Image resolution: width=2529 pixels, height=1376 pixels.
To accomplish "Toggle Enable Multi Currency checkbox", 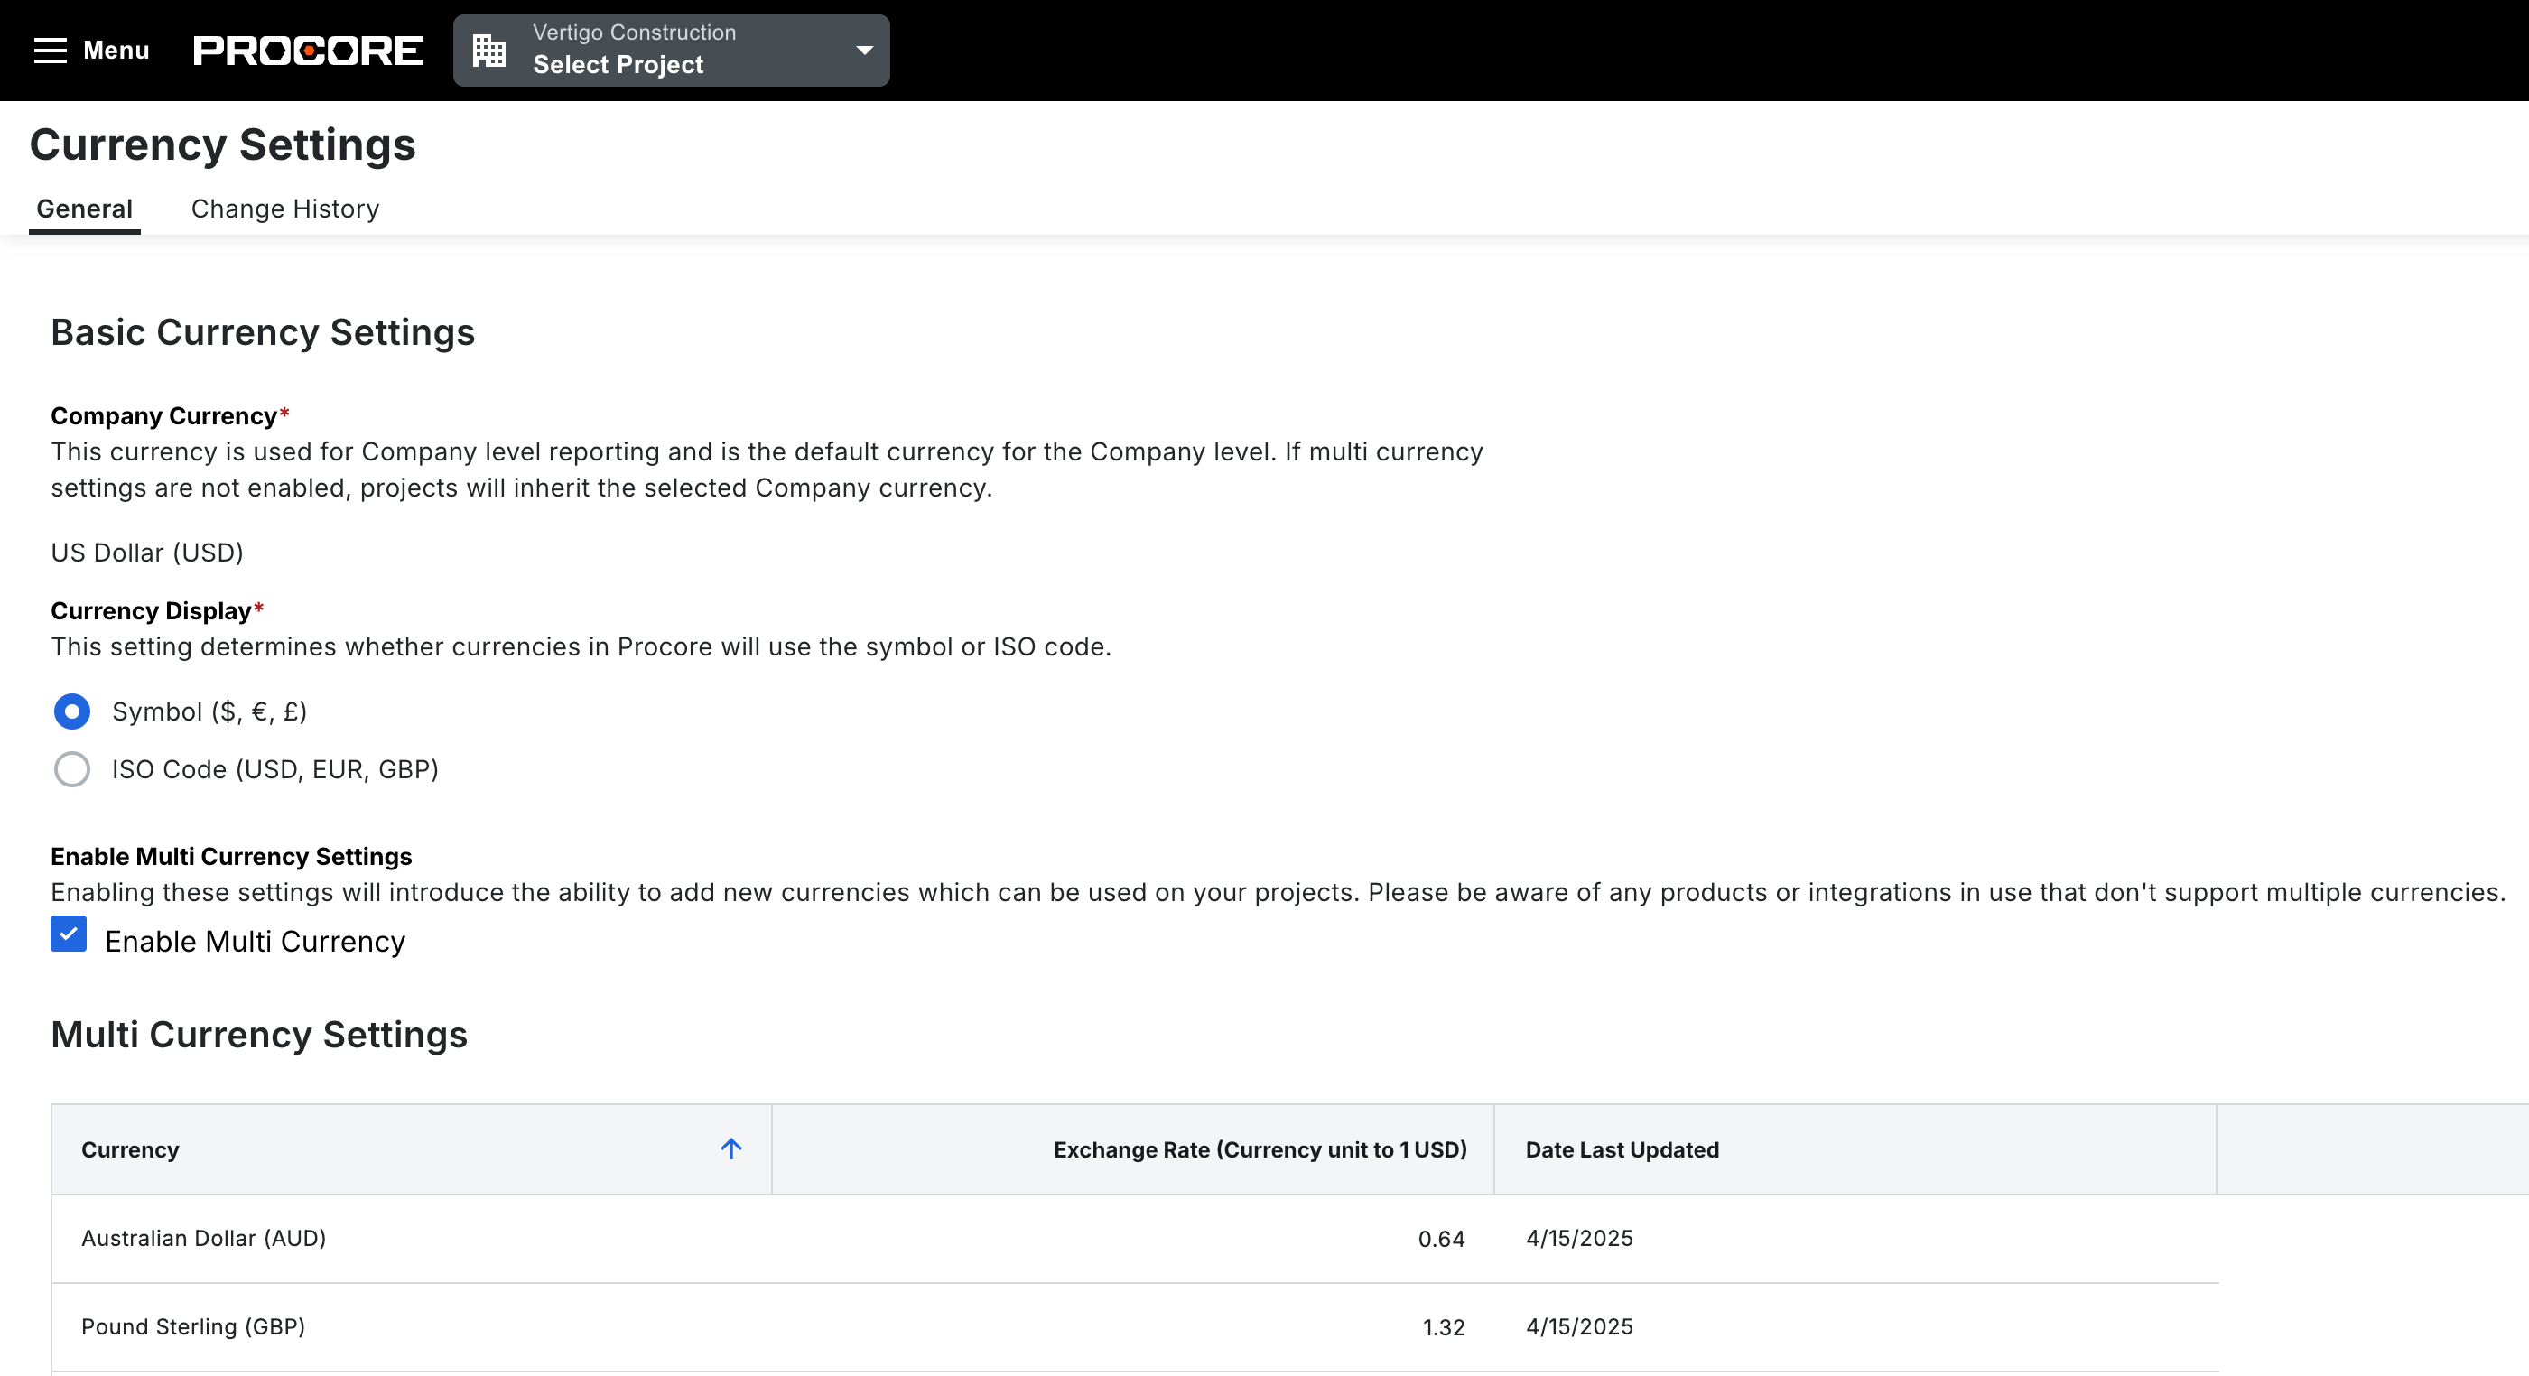I will [x=69, y=934].
